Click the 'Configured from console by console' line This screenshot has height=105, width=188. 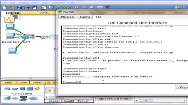point(108,77)
